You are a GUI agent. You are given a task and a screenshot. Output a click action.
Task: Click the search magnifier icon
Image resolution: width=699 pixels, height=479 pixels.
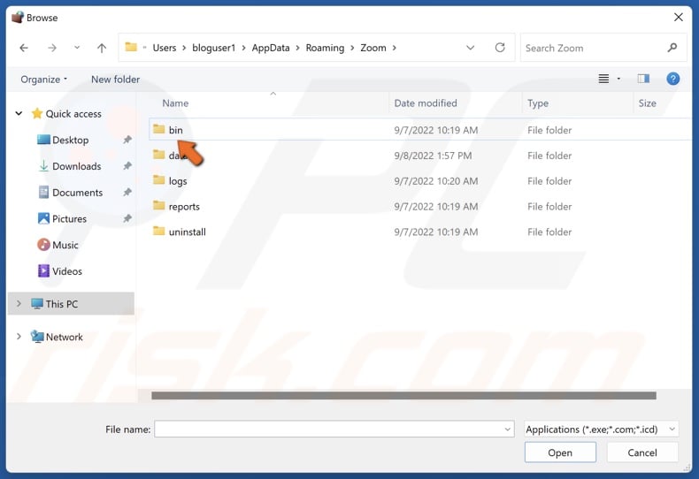point(672,48)
